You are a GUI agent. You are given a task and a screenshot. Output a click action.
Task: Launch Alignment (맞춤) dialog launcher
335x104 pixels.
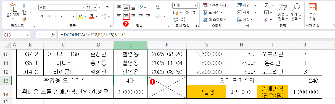[x=168, y=26]
